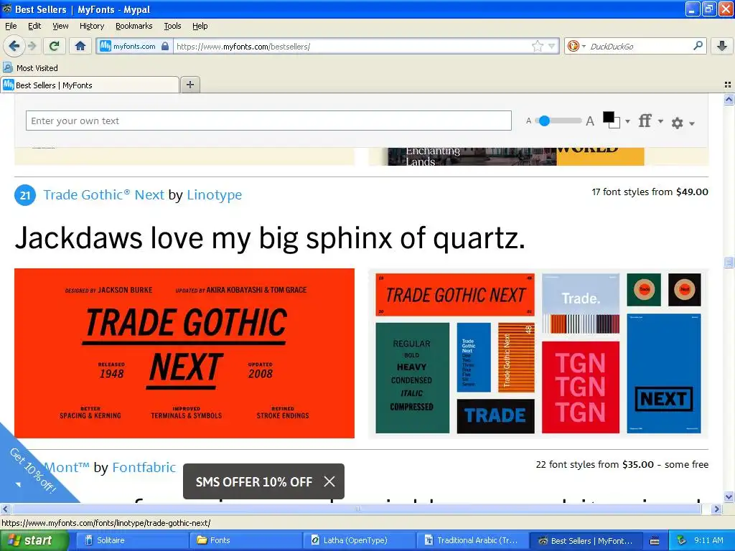Click the search magnifier icon
735x551 pixels.
[x=698, y=45]
